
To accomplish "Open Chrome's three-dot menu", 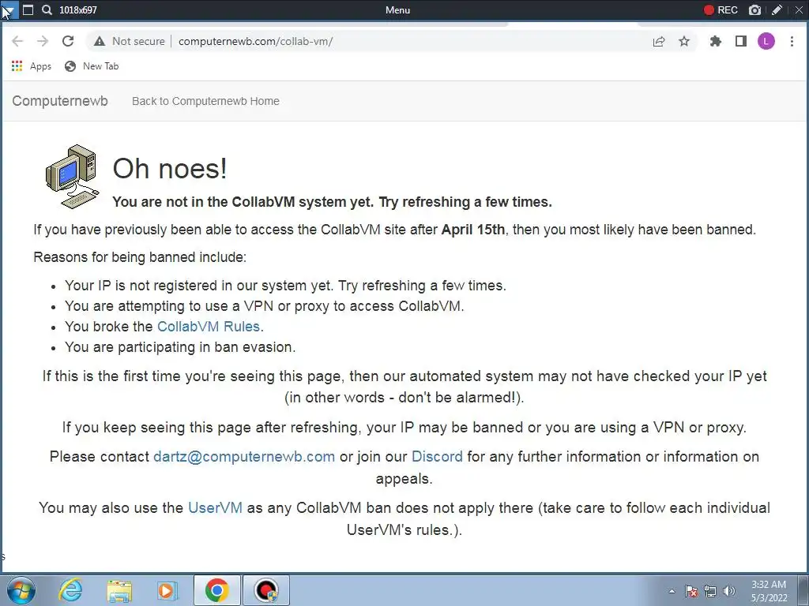I will 792,41.
